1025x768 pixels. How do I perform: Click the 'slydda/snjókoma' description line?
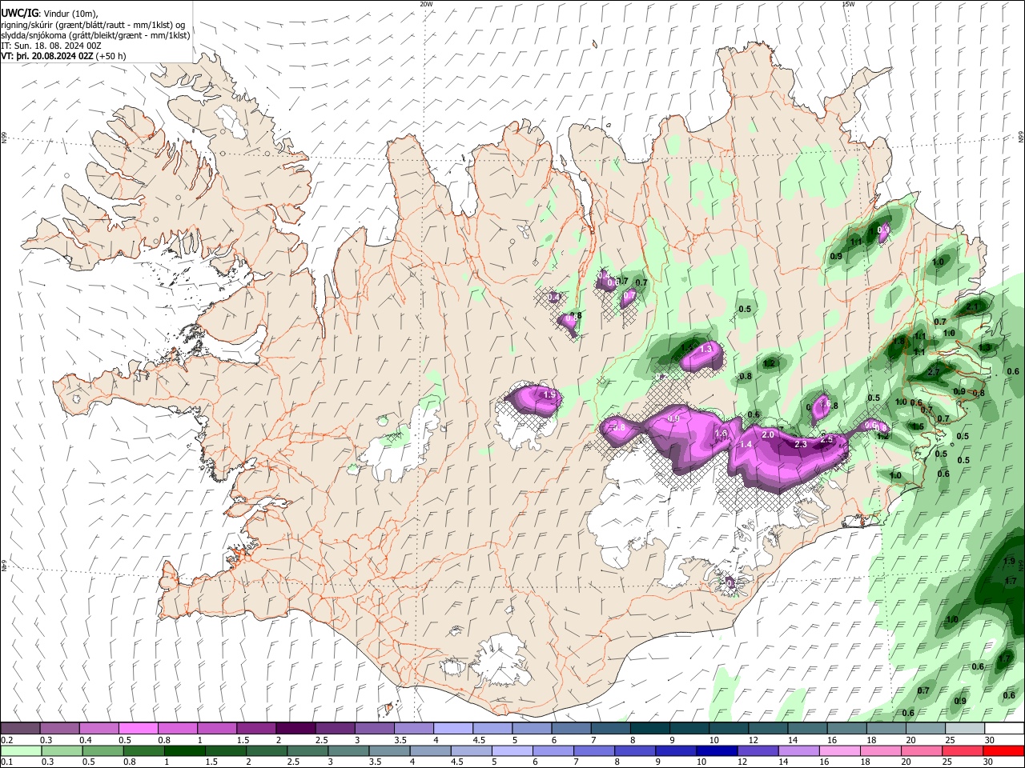pos(95,35)
